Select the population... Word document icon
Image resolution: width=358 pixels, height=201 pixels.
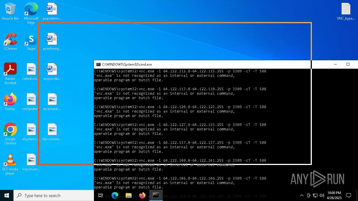pyautogui.click(x=52, y=12)
